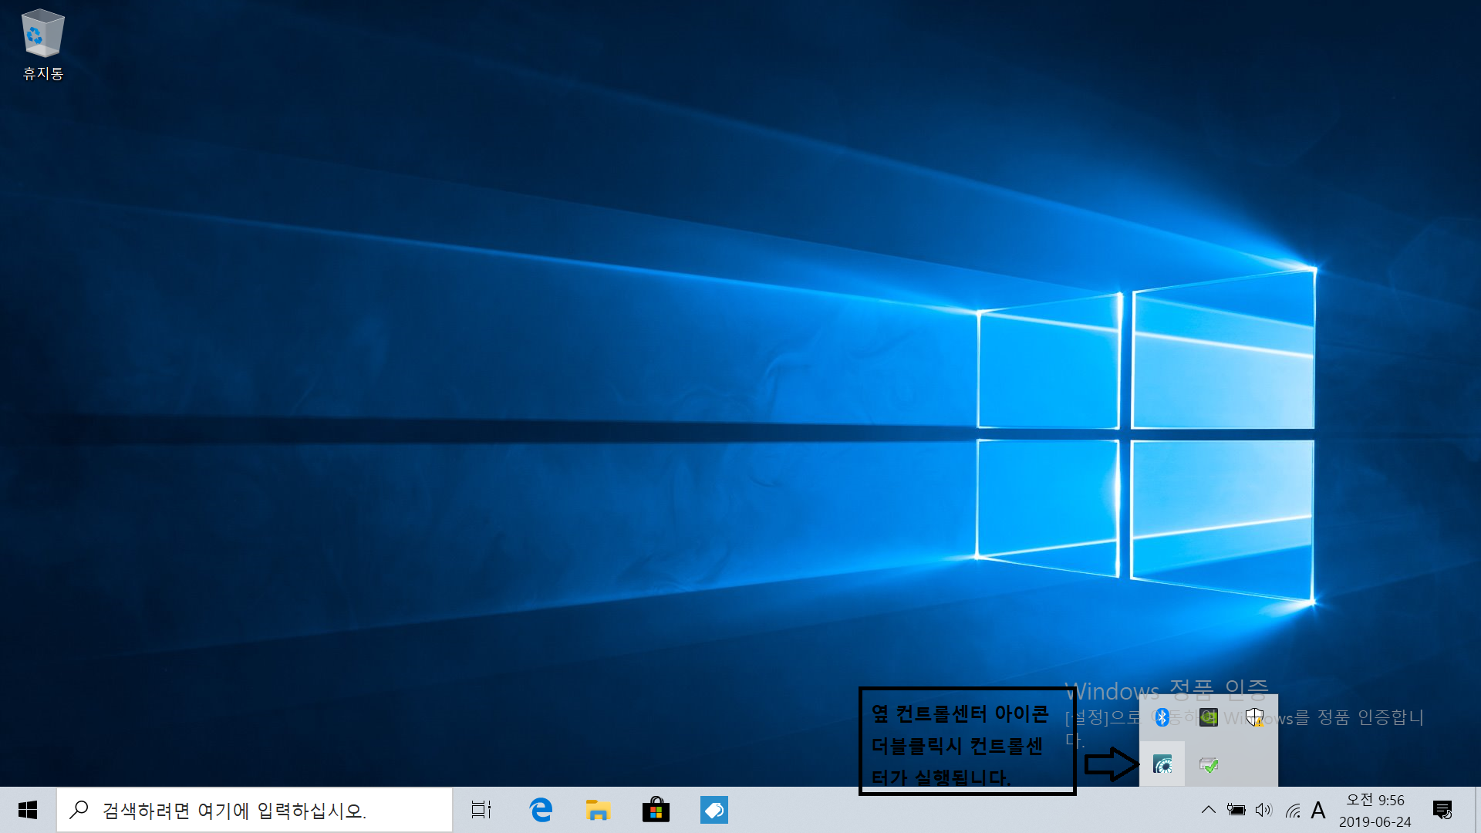
Task: Click the taskbar search input box
Action: click(255, 810)
